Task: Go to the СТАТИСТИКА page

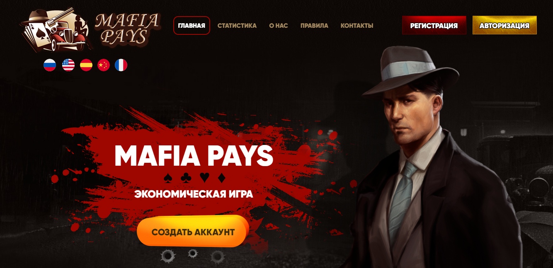Action: 237,26
